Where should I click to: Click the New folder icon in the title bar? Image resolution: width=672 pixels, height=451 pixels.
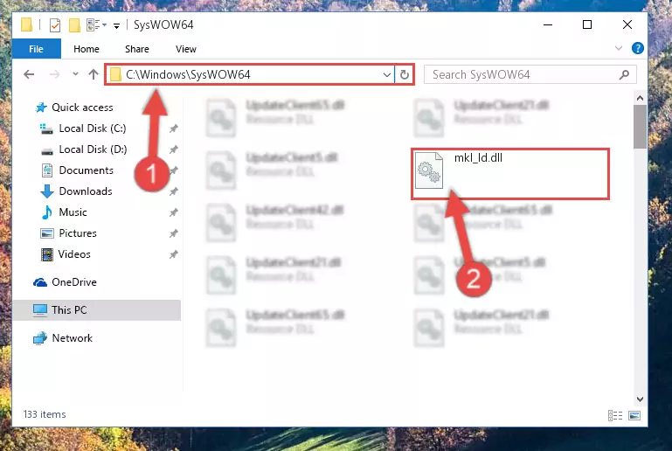(74, 25)
